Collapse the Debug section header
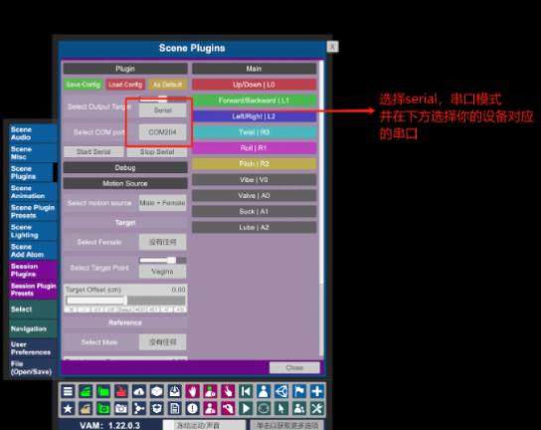This screenshot has width=541, height=430. tap(125, 168)
